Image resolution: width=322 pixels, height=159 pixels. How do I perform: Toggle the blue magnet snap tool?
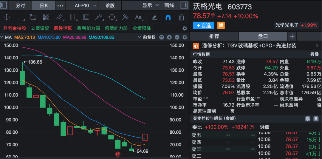[168, 18]
